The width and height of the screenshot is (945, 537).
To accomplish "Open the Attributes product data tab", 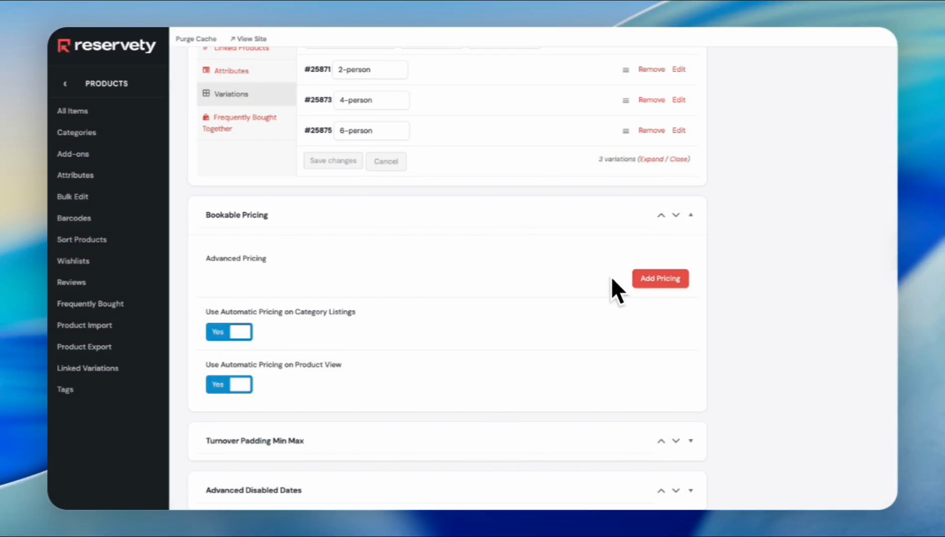I will 231,71.
